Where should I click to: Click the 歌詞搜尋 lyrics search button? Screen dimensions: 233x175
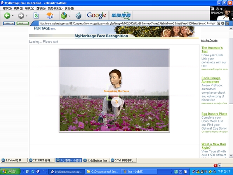(121, 16)
